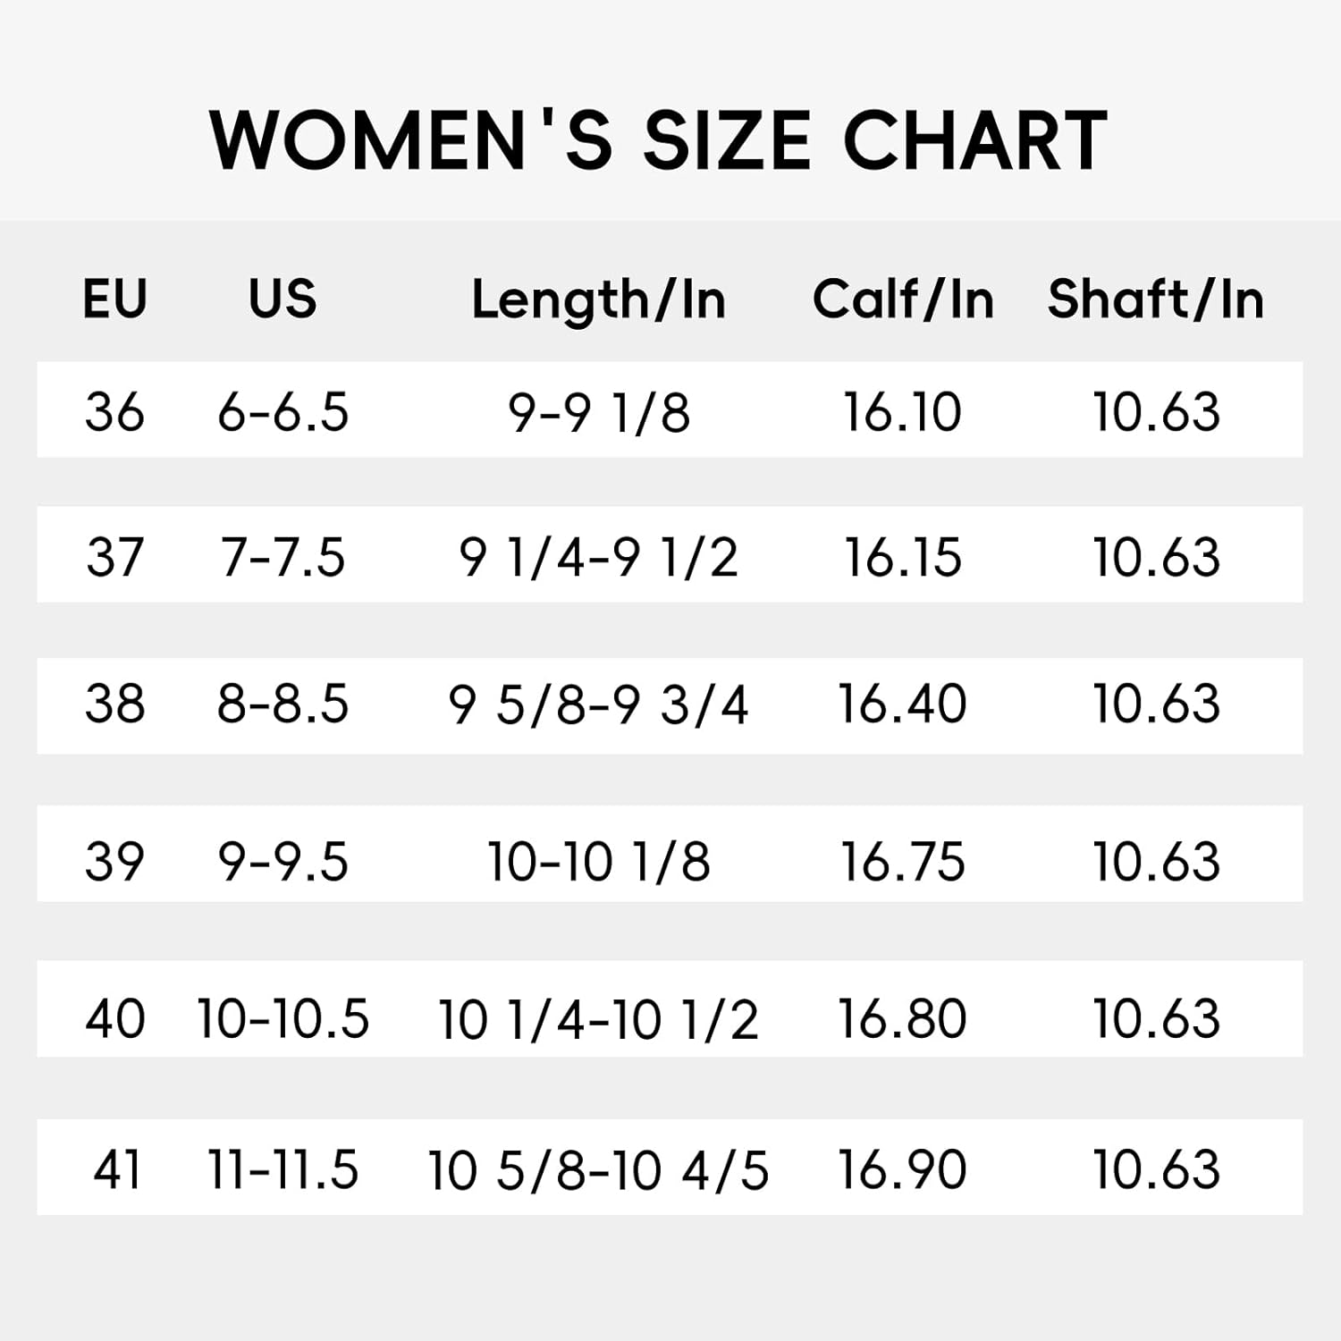
Task: Select the US 6-6.5 size cell
Action: [x=283, y=412]
